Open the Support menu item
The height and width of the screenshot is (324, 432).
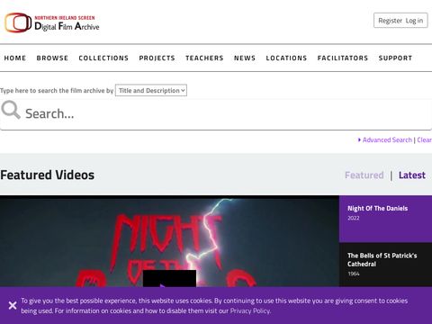[x=395, y=58]
